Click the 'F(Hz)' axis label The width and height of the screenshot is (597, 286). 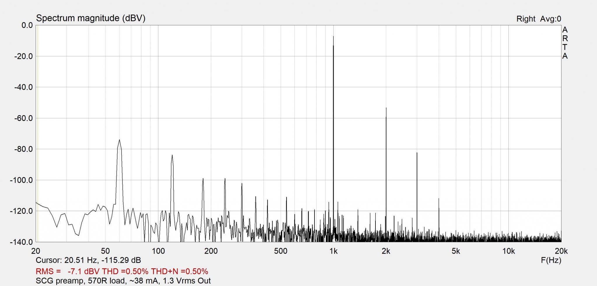click(551, 260)
